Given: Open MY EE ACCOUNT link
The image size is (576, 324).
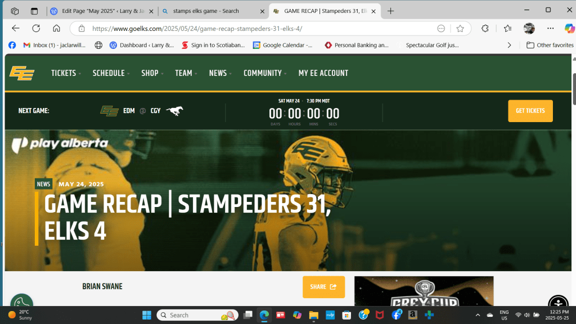Looking at the screenshot, I should tap(323, 73).
